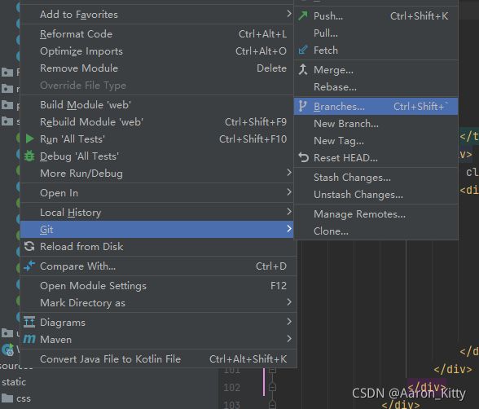Click the Debug 'All Tests' bug icon
479x409 pixels.
(x=29, y=156)
